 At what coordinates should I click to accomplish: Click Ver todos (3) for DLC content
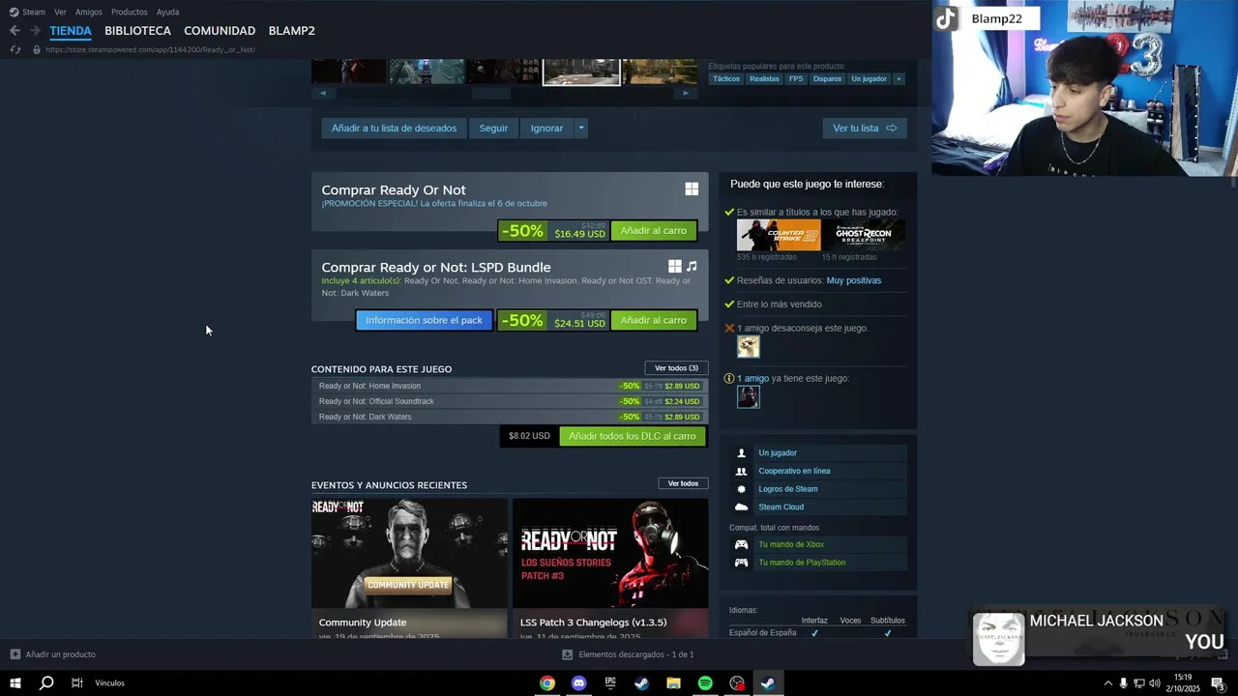(676, 368)
